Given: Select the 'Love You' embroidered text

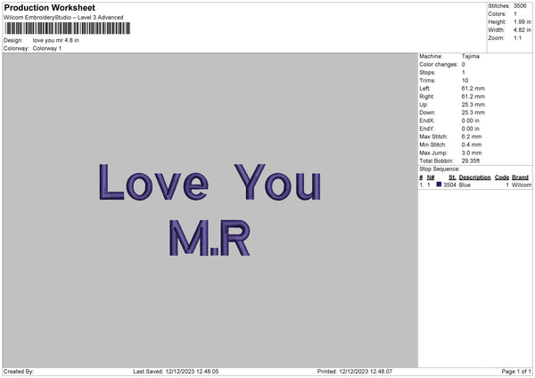Looking at the screenshot, I should [x=210, y=182].
